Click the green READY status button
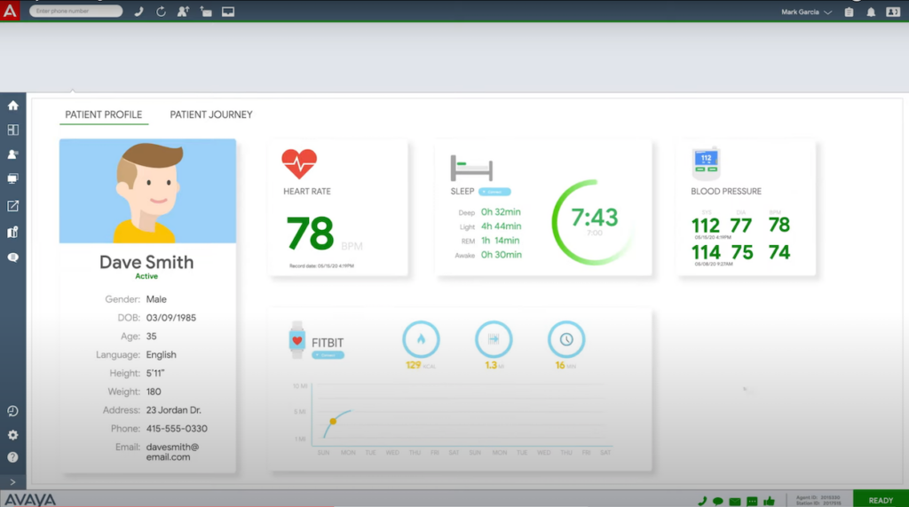909x507 pixels. 880,500
